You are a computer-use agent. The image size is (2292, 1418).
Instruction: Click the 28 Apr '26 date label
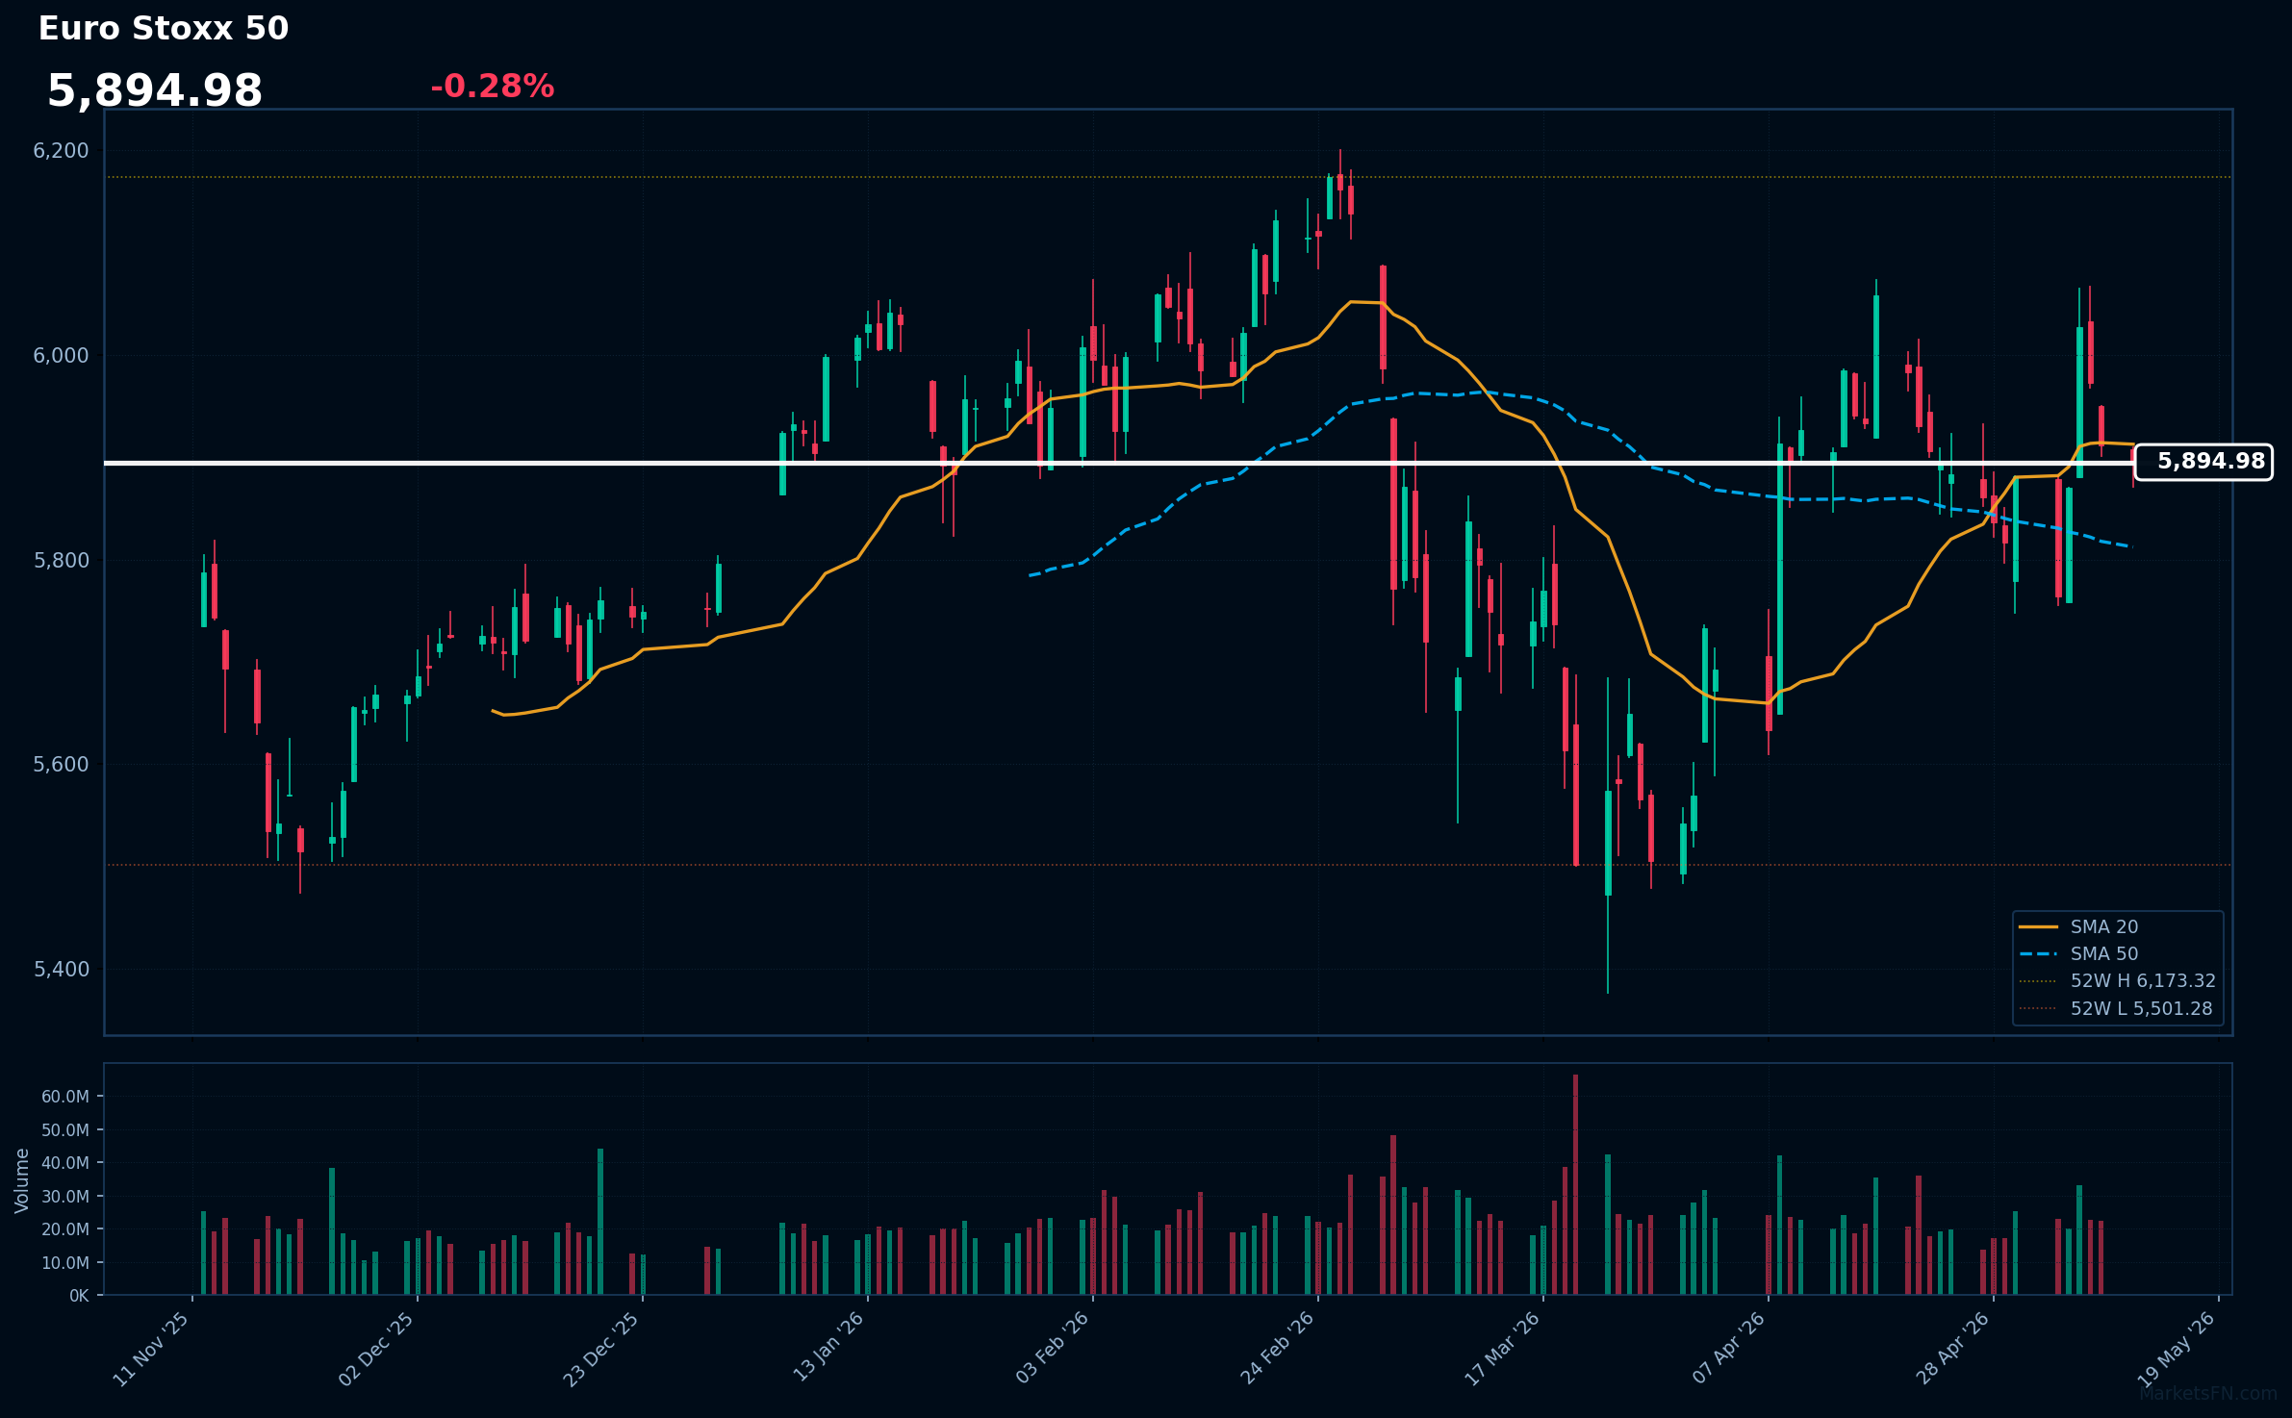click(x=1952, y=1349)
